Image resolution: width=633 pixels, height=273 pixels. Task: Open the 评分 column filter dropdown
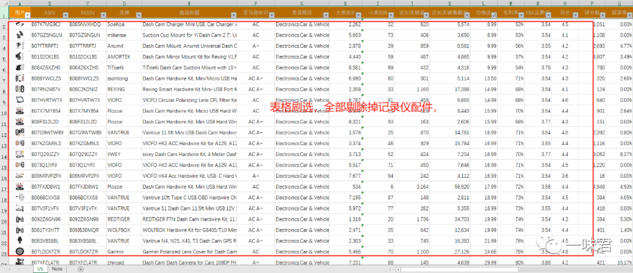point(576,15)
